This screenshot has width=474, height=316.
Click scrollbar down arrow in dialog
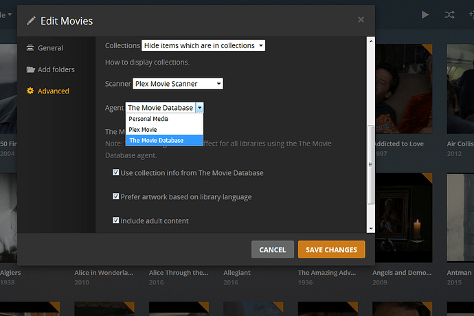(x=371, y=229)
